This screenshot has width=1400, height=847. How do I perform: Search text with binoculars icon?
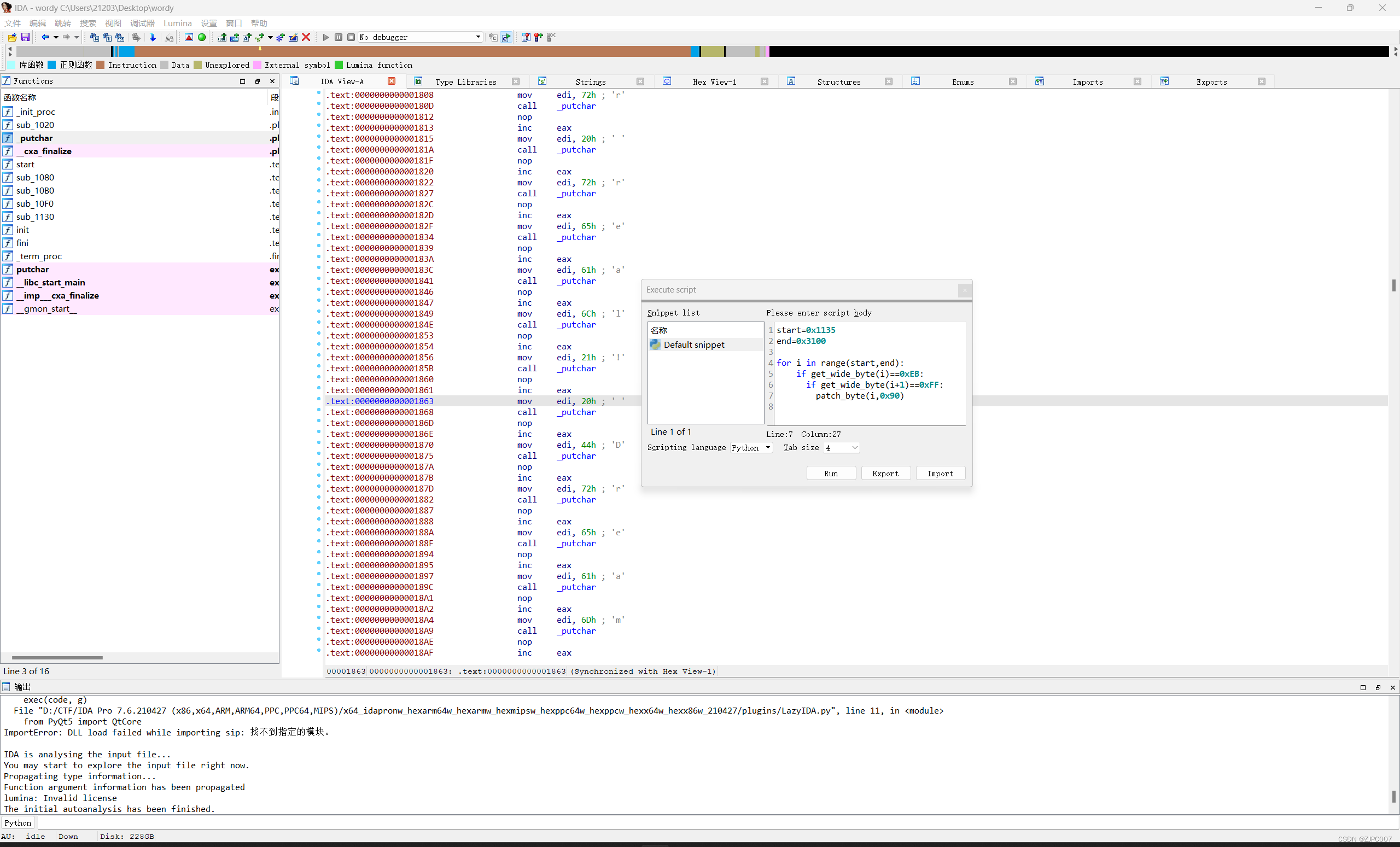106,37
